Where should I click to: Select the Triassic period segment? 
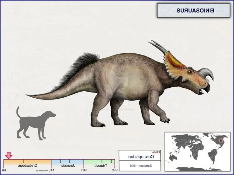100,165
